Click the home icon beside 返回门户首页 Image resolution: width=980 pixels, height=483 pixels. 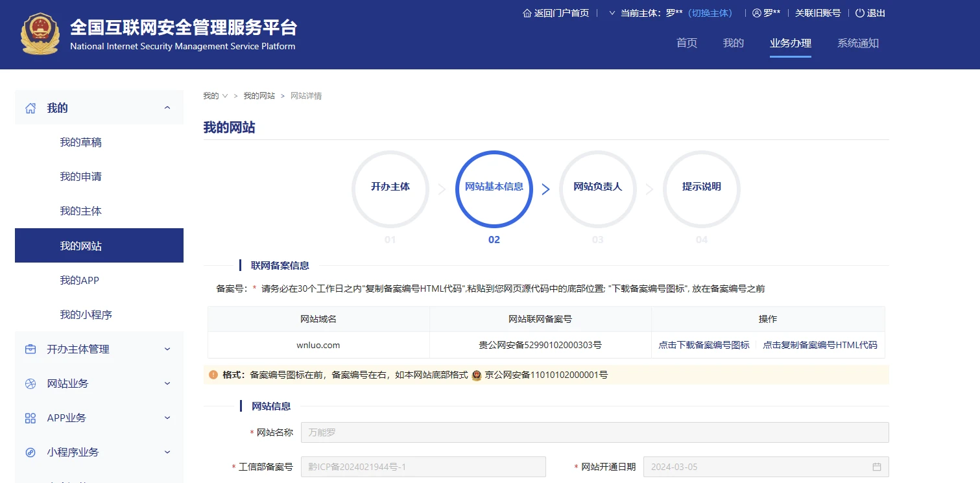[527, 13]
